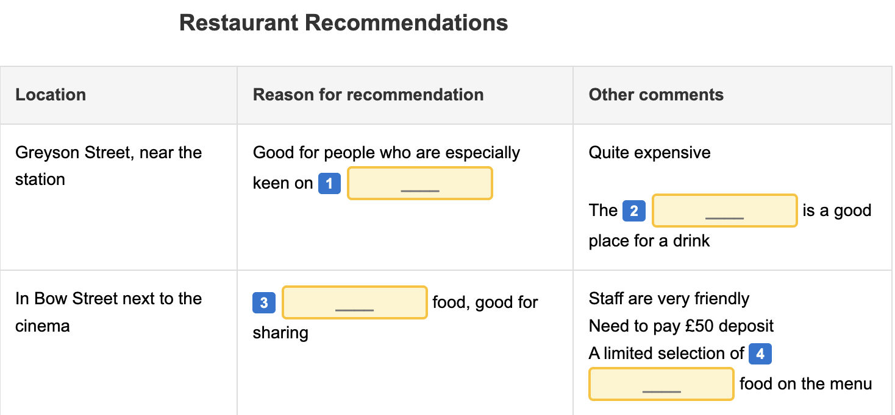
Task: Select the question 3 answer field
Action: pos(354,302)
